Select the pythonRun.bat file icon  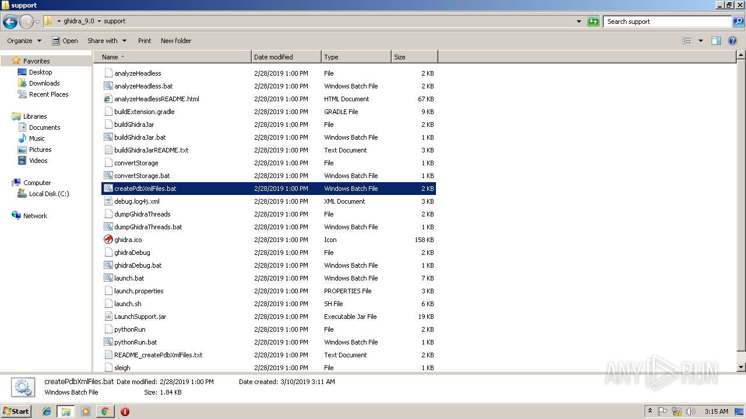108,342
